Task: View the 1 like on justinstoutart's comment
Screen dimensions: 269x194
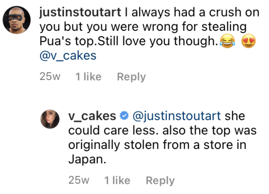Action: [x=88, y=76]
